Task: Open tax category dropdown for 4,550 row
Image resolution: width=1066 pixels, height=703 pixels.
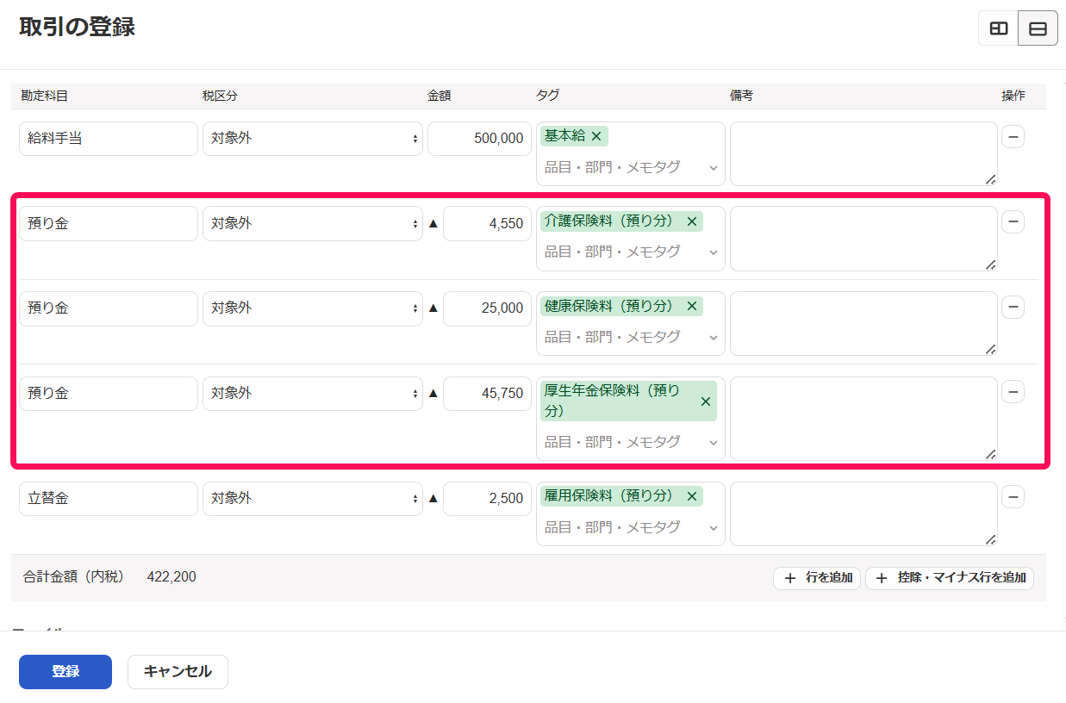Action: tap(313, 223)
